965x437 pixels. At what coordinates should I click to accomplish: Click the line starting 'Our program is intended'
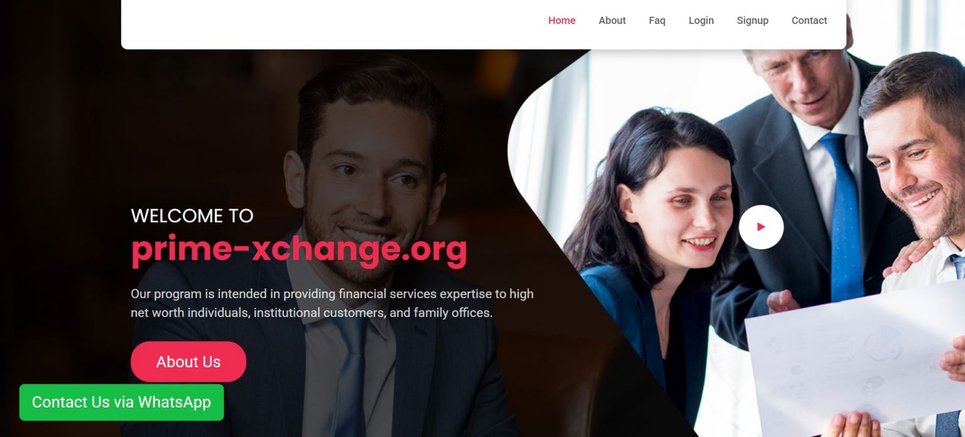(332, 294)
